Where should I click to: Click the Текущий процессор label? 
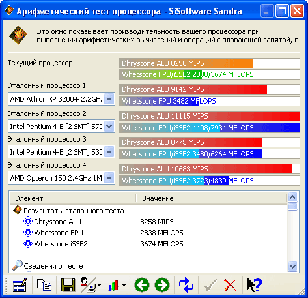tap(40, 63)
